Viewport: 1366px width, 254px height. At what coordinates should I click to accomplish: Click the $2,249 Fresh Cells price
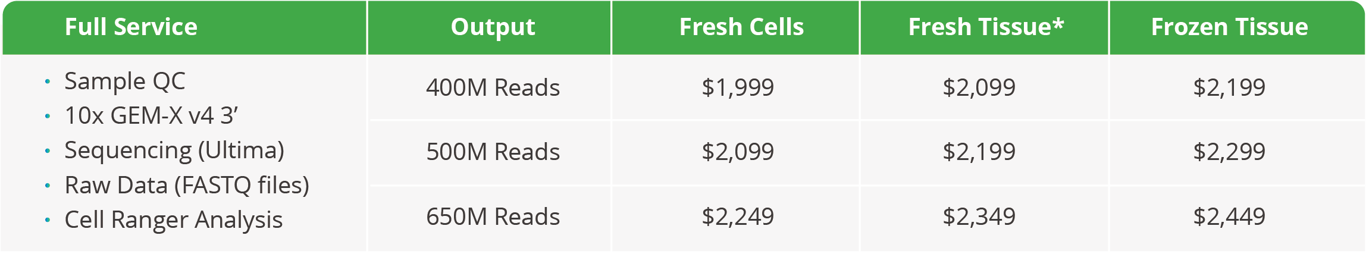tap(738, 217)
